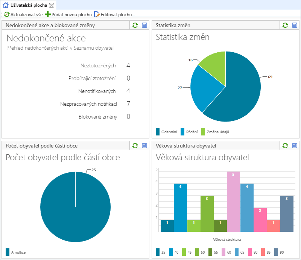The width and height of the screenshot is (301, 260).
Task: Click the Odebrání legend color swatch
Action: click(158, 131)
